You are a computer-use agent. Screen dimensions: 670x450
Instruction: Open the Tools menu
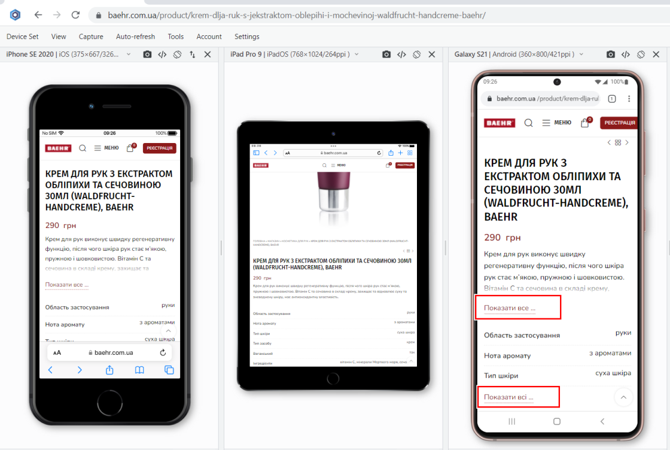point(176,37)
